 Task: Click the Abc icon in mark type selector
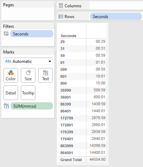tap(8, 61)
